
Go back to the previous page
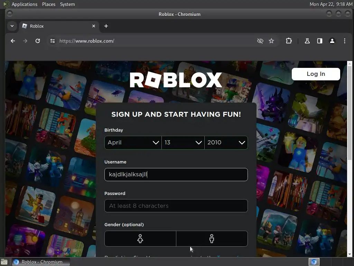(x=13, y=41)
